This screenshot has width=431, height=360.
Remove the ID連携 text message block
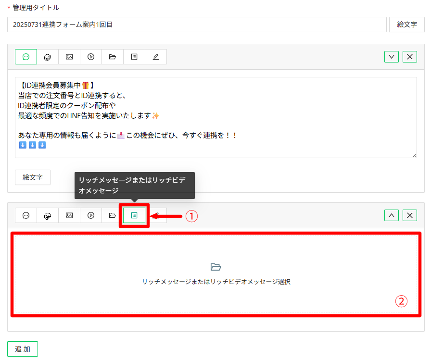(x=409, y=57)
